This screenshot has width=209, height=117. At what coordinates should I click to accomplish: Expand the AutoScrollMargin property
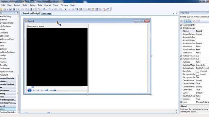(x=181, y=56)
